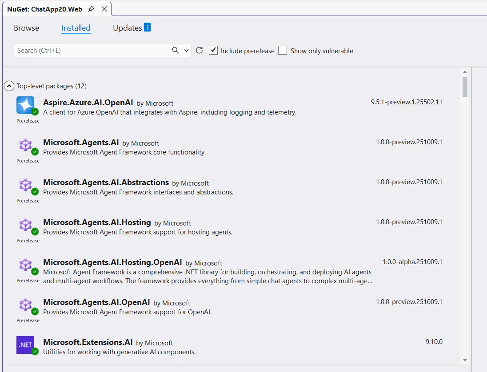Click the refresh packages icon
This screenshot has height=372, width=487.
tap(199, 50)
